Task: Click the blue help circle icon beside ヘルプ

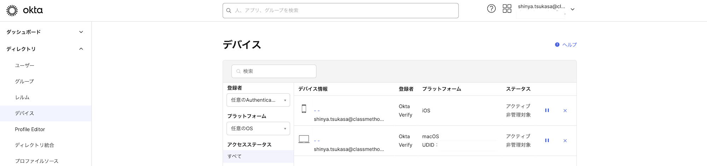Action: tap(557, 45)
